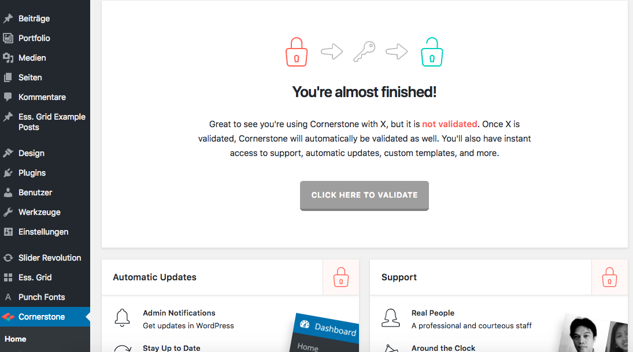Viewport: 633px width, 352px height.
Task: Go to Benutzer menu item
Action: [x=35, y=192]
